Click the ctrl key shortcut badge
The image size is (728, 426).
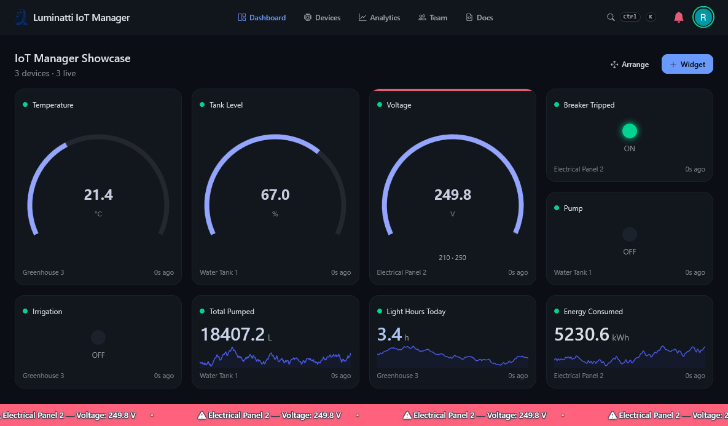(630, 17)
